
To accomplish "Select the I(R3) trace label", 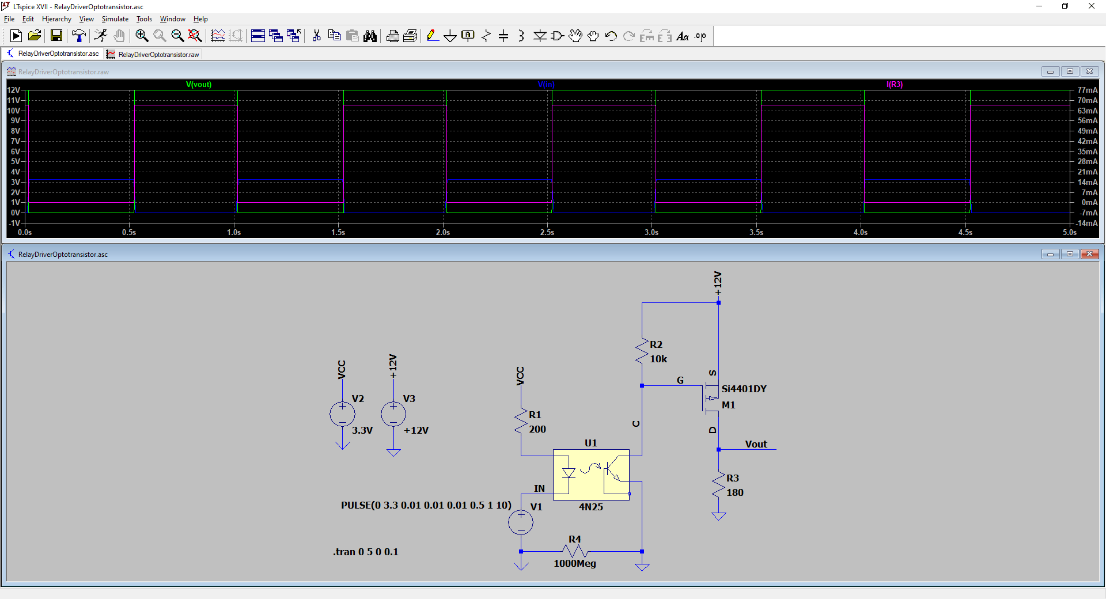I will (894, 84).
